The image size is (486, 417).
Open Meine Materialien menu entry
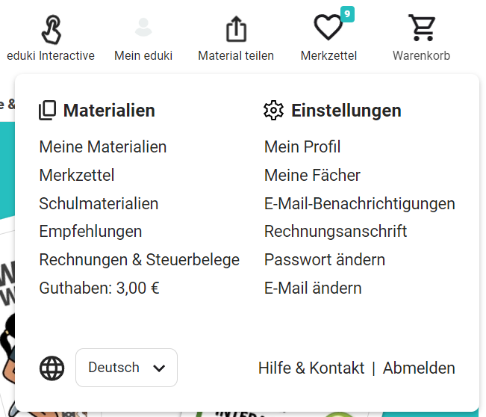pos(103,147)
